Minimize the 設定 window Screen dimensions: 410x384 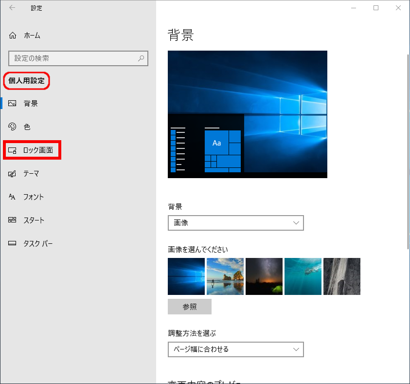[x=354, y=8]
